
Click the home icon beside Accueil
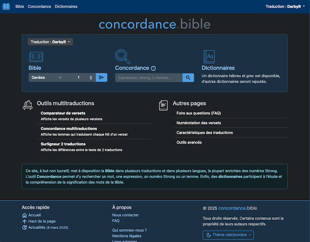pyautogui.click(x=24, y=215)
